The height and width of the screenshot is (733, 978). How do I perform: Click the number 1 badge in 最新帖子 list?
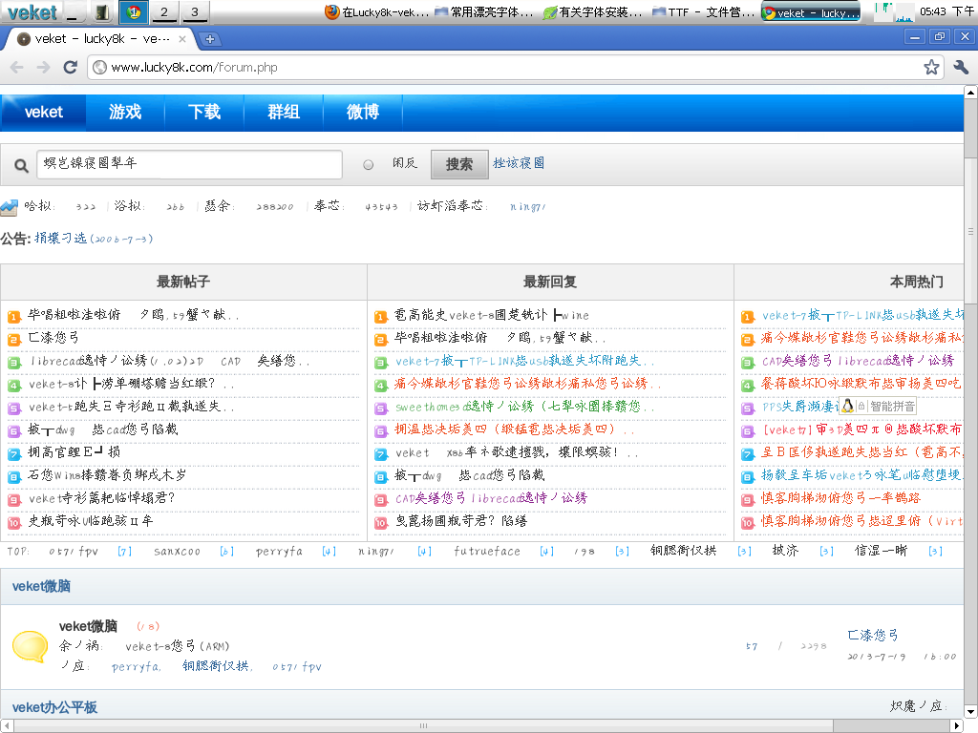click(x=13, y=317)
